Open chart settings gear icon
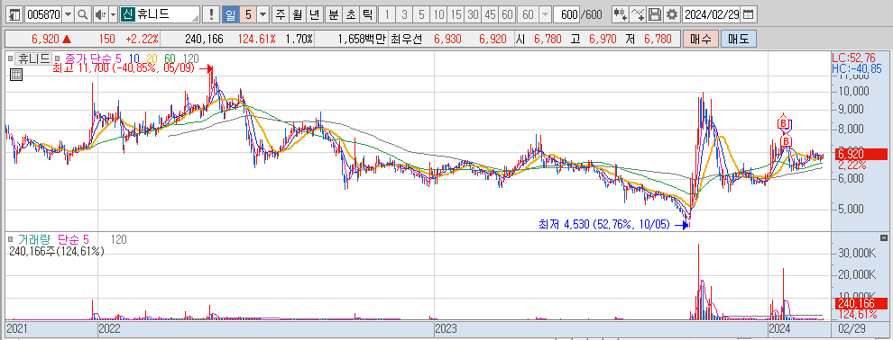Viewport: 893px width, 340px height. click(672, 14)
